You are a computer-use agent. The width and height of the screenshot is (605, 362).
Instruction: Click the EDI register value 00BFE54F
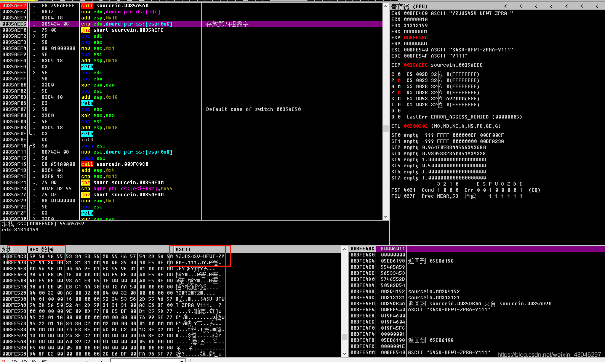(x=416, y=56)
